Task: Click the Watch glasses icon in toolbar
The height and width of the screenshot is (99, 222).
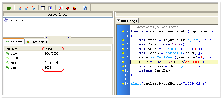Action: point(61,8)
